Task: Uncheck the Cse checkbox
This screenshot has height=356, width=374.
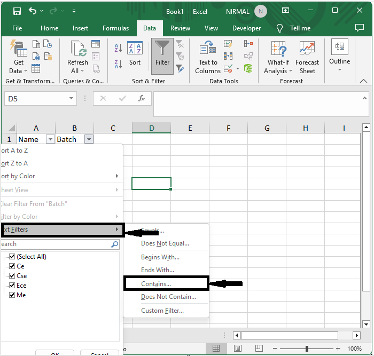Action: pos(12,276)
